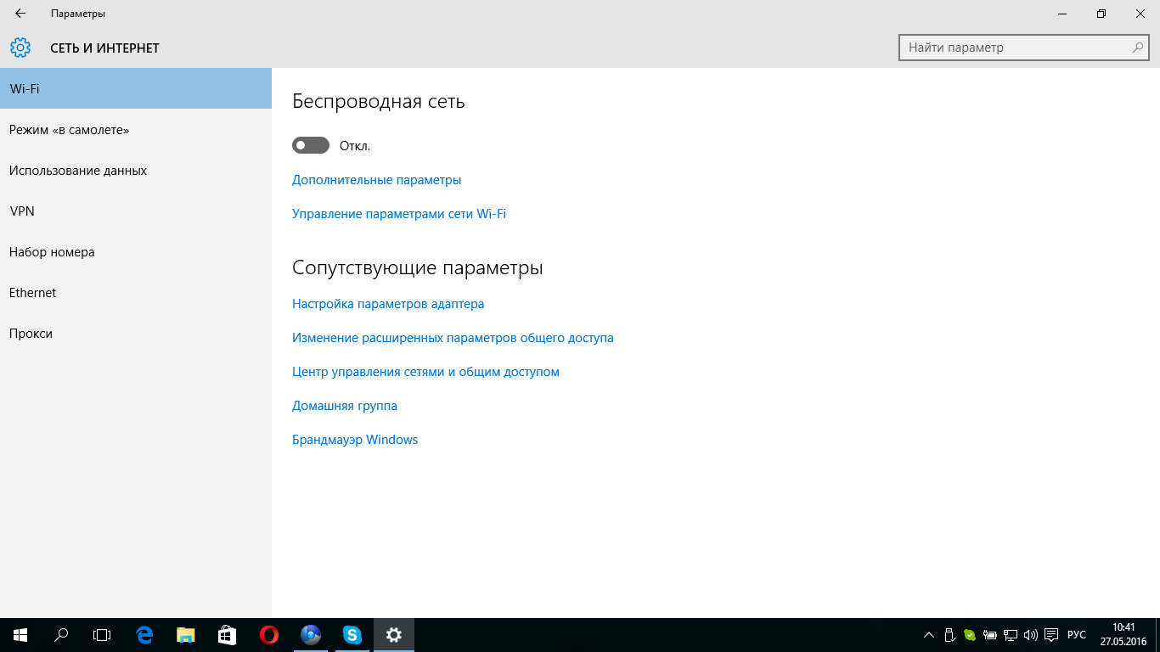
Task: Launch the Opera browser from the taskbar
Action: pos(268,634)
